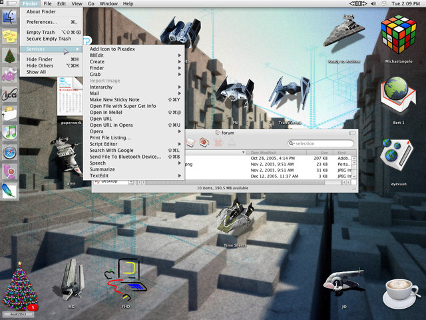Open the File menu
The height and width of the screenshot is (320, 426).
47,3
